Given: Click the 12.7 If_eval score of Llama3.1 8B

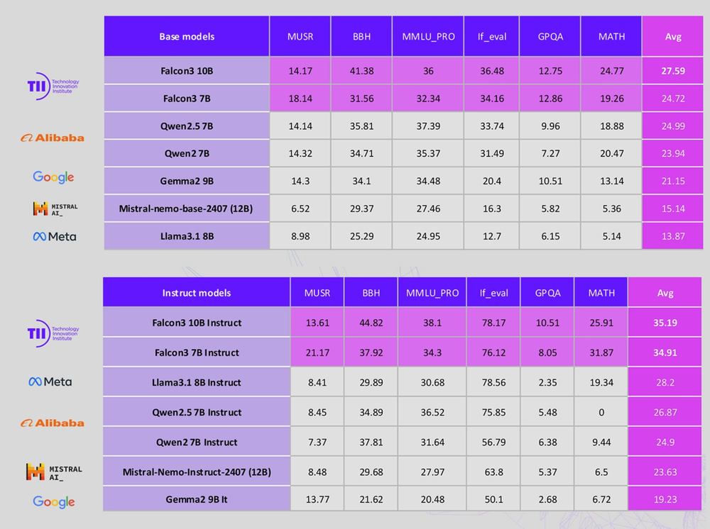Looking at the screenshot, I should pos(492,236).
